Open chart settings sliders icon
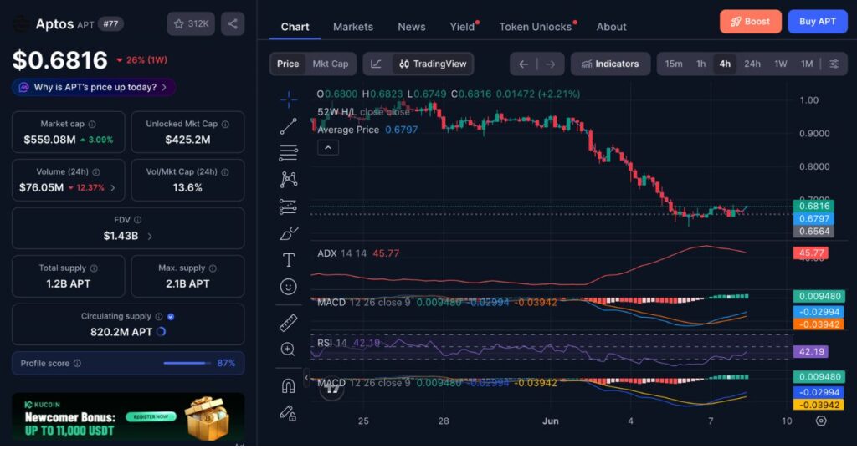This screenshot has height=449, width=857. 834,64
